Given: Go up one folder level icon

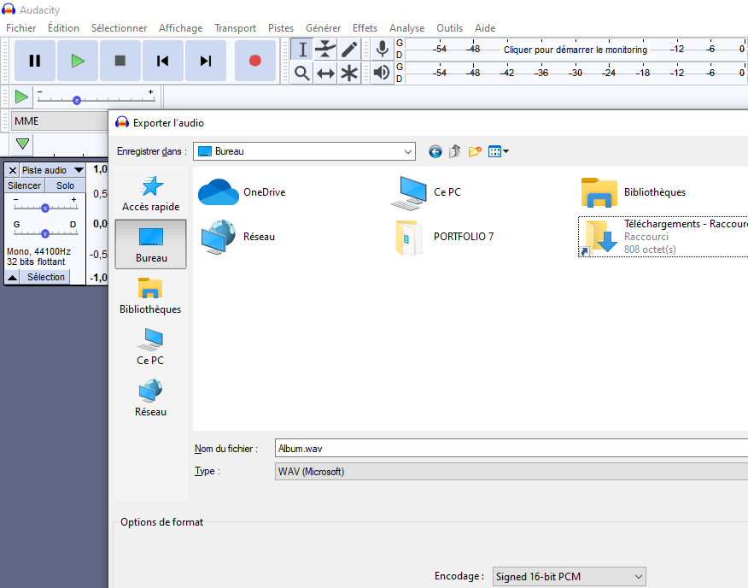Looking at the screenshot, I should point(454,152).
